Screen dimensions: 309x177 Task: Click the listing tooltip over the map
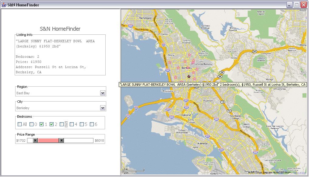[x=212, y=85]
